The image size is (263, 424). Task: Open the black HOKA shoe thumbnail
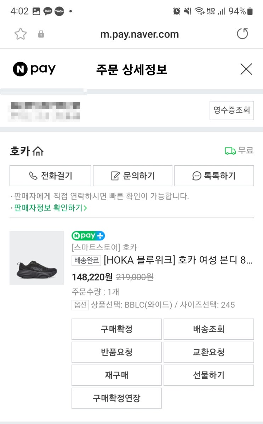coord(37,258)
